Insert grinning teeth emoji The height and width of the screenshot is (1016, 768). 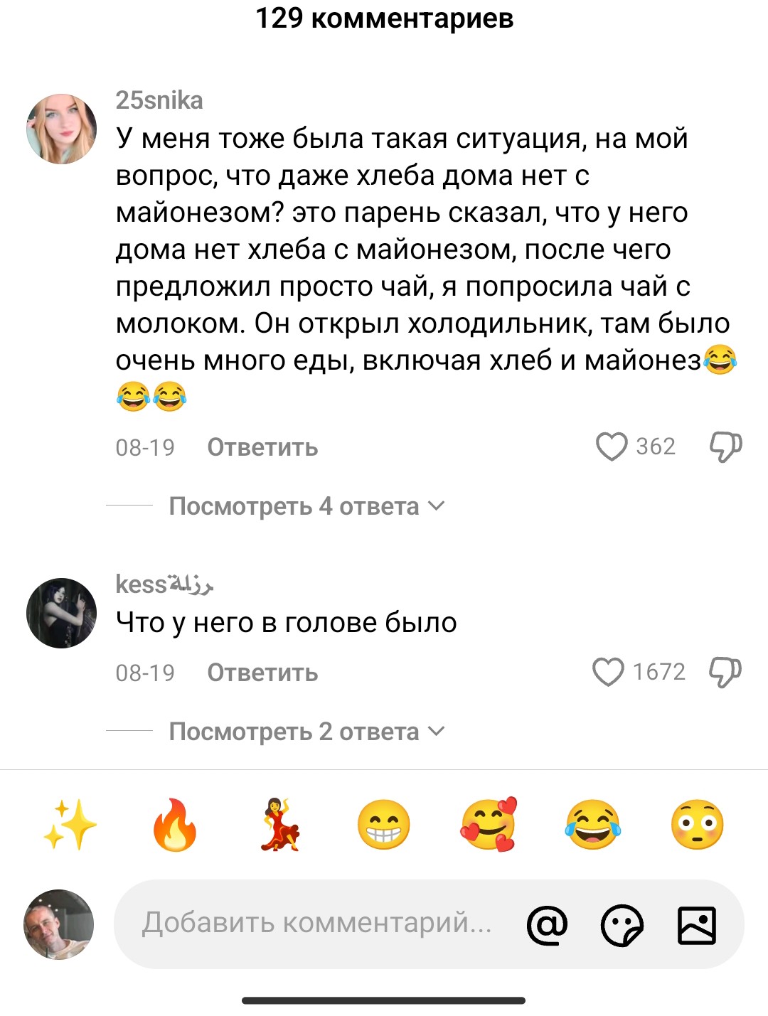click(384, 825)
